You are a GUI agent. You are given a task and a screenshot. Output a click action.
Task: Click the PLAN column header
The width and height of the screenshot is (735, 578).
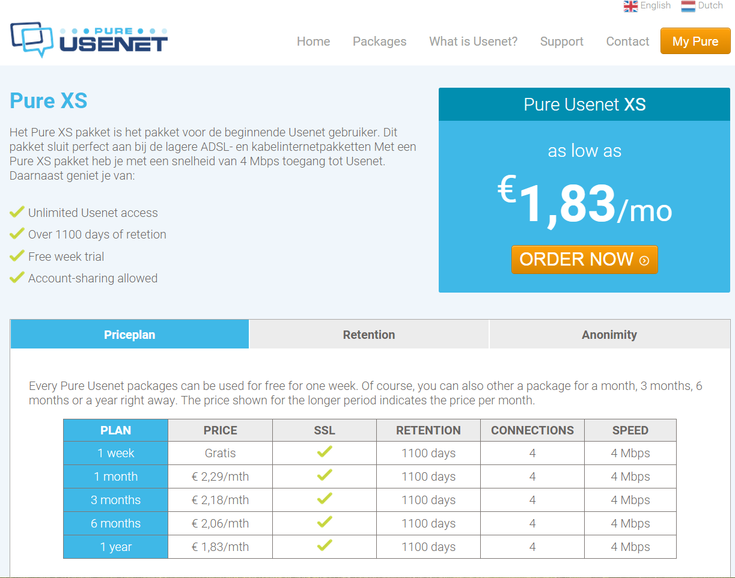[x=115, y=430]
